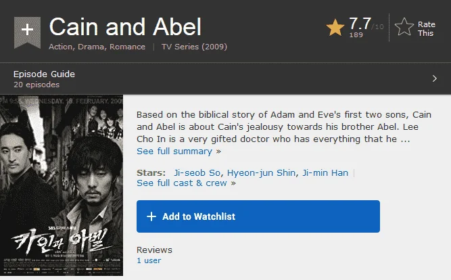Screen dimensions: 451x280
Task: Click the Cain and Abel poster image
Action: (x=62, y=185)
